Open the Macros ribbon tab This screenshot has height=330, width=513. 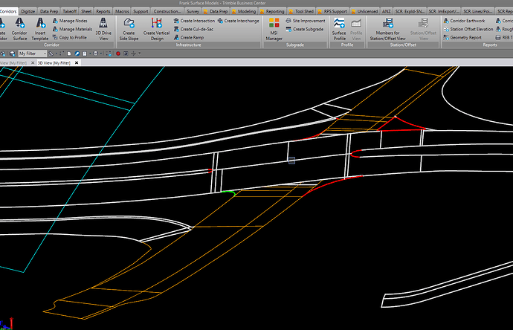click(x=122, y=11)
